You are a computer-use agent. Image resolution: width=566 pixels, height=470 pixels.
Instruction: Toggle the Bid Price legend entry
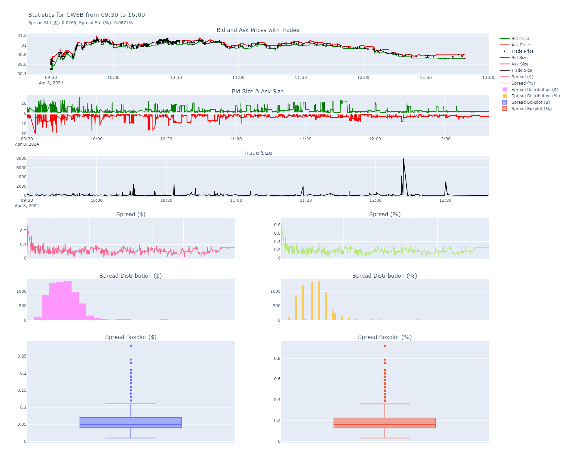point(520,39)
